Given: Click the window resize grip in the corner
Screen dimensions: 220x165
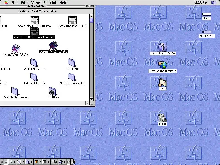Looking at the screenshot, I should pos(92,103).
